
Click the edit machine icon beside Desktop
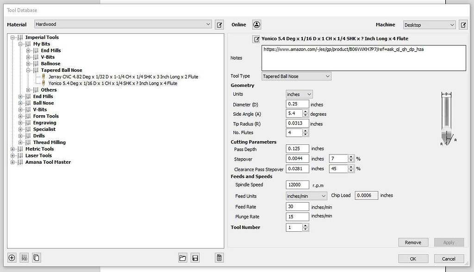tap(462, 25)
